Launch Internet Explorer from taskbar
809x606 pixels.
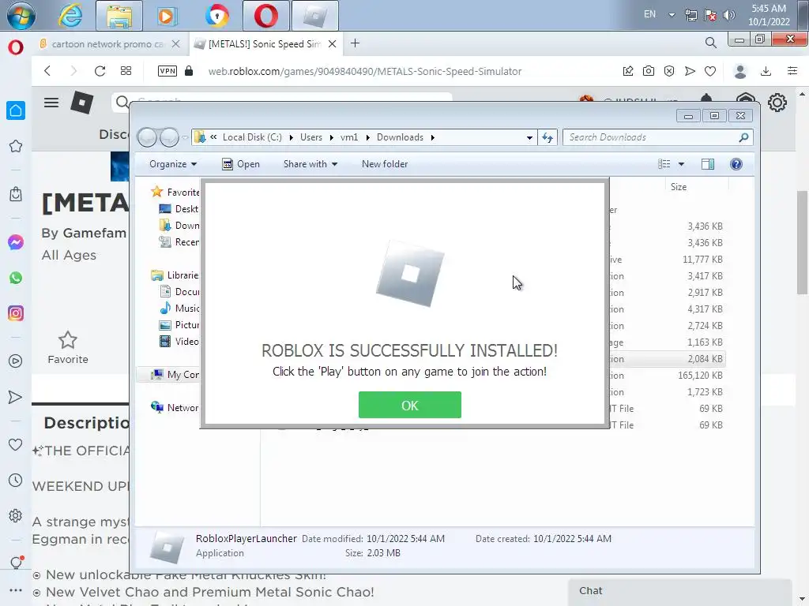[x=70, y=16]
